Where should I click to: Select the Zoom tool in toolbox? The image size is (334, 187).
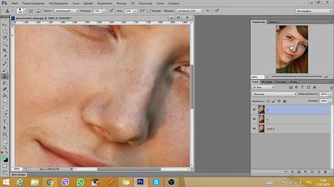coord(5,147)
